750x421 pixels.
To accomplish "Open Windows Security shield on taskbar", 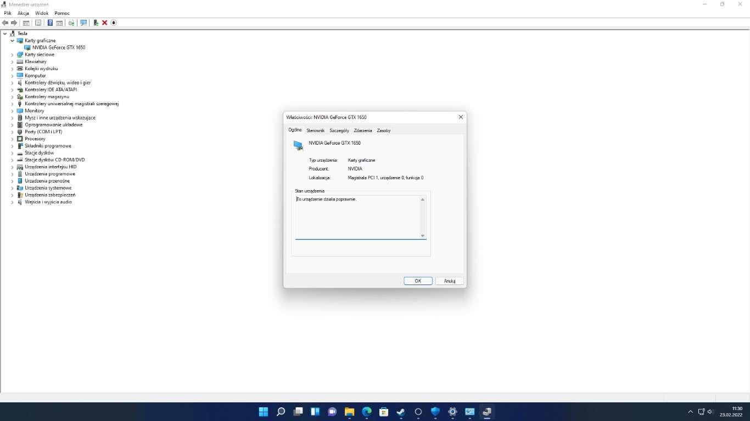I will click(x=435, y=412).
